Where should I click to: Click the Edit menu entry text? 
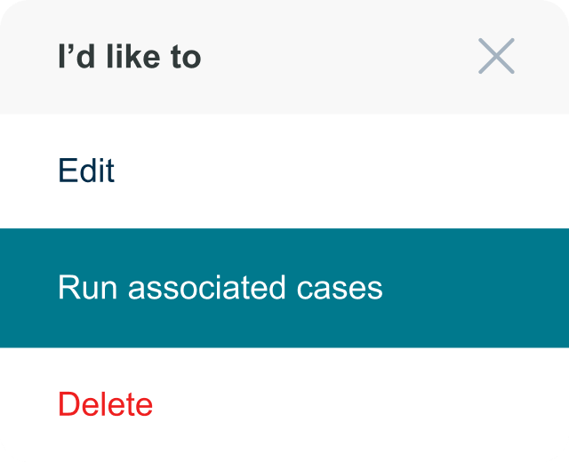pyautogui.click(x=86, y=171)
